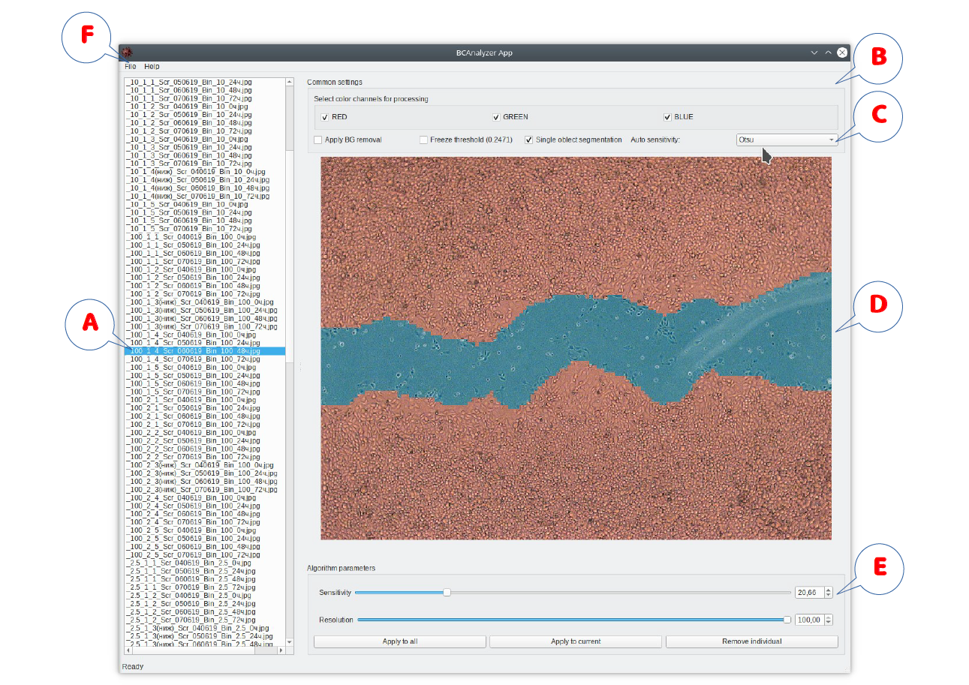Viewport: 969px width, 685px height.
Task: Open the File menu
Action: [131, 67]
